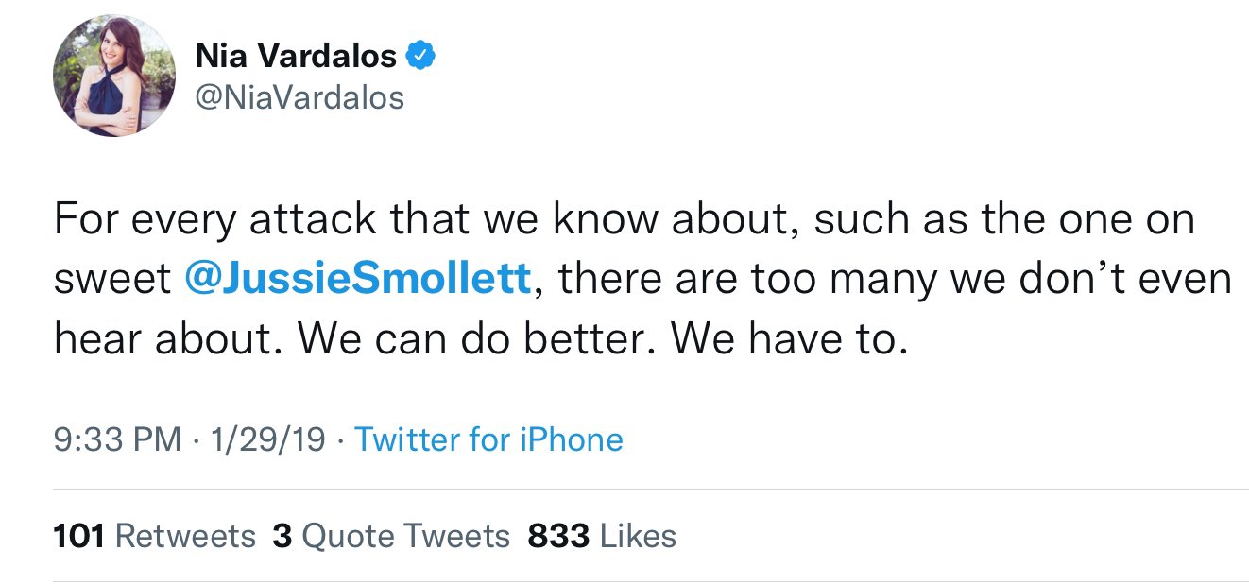Open the Twitter for iPhone source link

(488, 439)
